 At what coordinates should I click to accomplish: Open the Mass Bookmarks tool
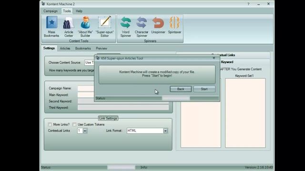pyautogui.click(x=51, y=27)
